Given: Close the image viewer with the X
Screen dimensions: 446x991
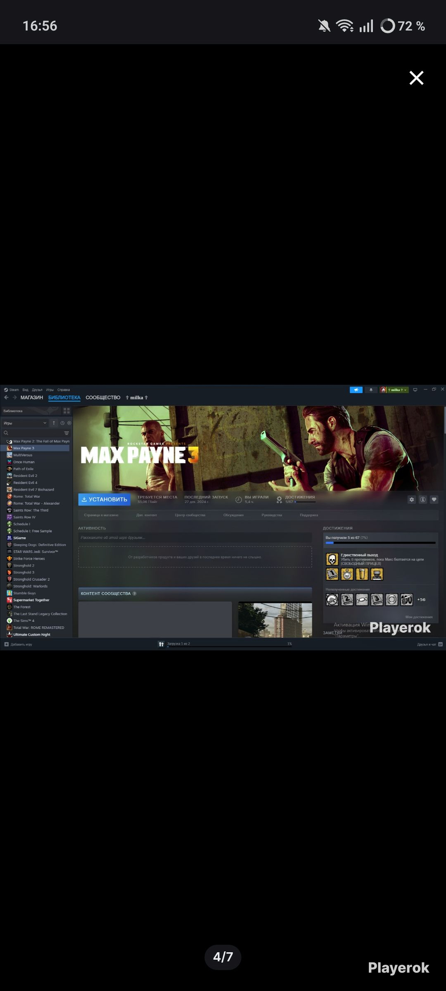Looking at the screenshot, I should pyautogui.click(x=416, y=78).
